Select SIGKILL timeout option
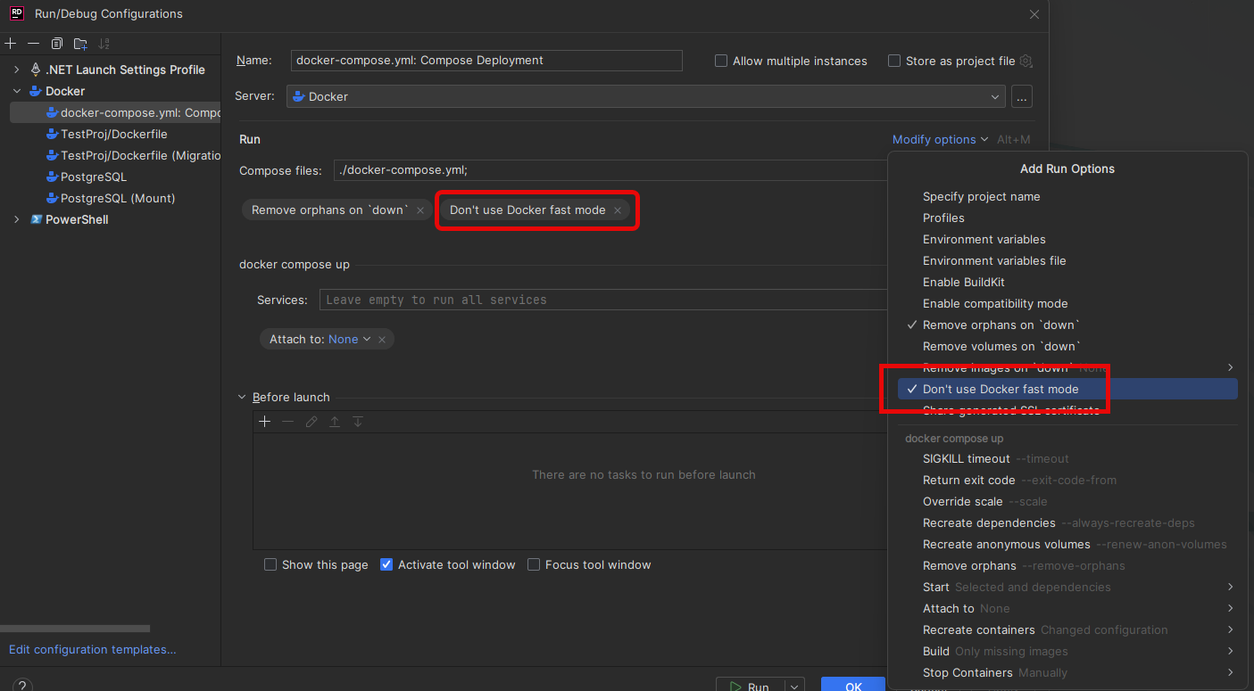 tap(1067, 458)
